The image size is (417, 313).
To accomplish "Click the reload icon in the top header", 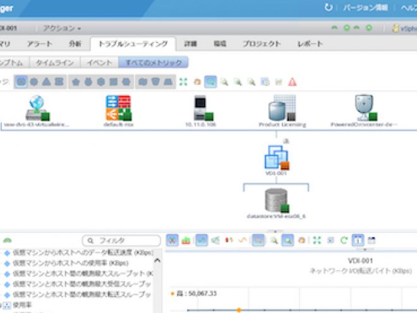I will pos(329,7).
